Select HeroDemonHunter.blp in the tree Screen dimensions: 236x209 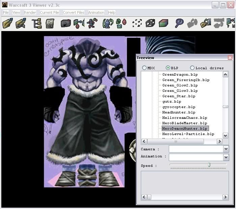185,129
